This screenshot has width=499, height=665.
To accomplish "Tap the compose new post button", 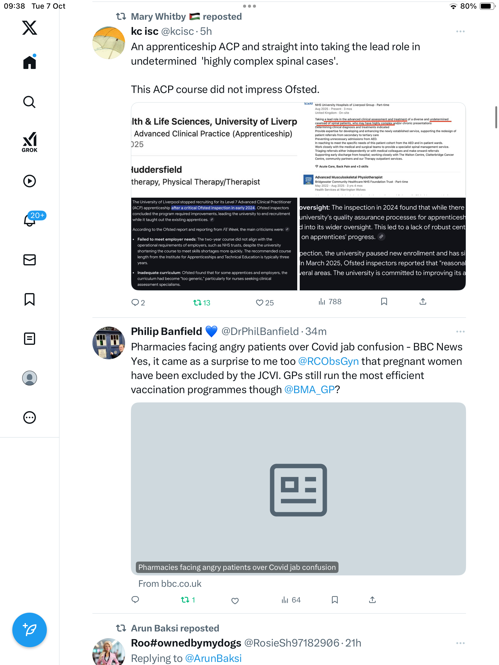I will pyautogui.click(x=30, y=630).
